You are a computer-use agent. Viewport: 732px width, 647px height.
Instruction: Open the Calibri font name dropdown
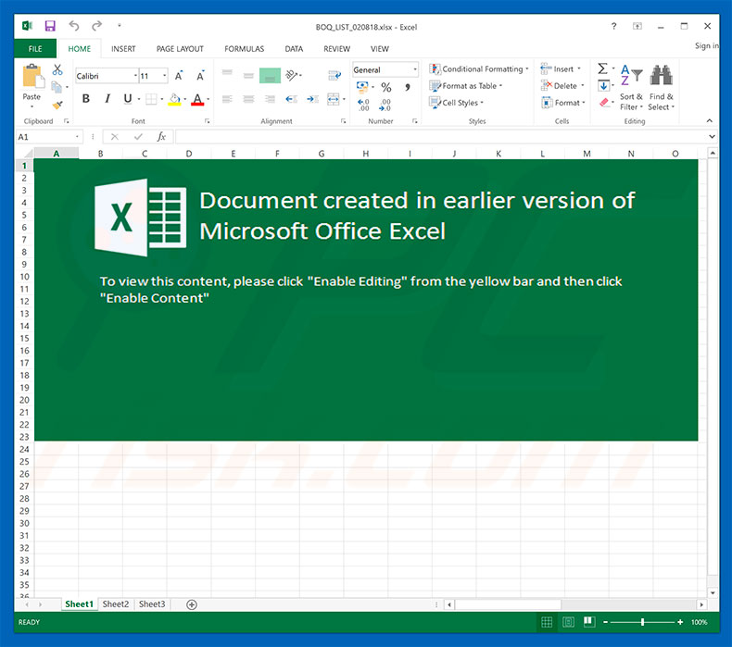point(136,76)
